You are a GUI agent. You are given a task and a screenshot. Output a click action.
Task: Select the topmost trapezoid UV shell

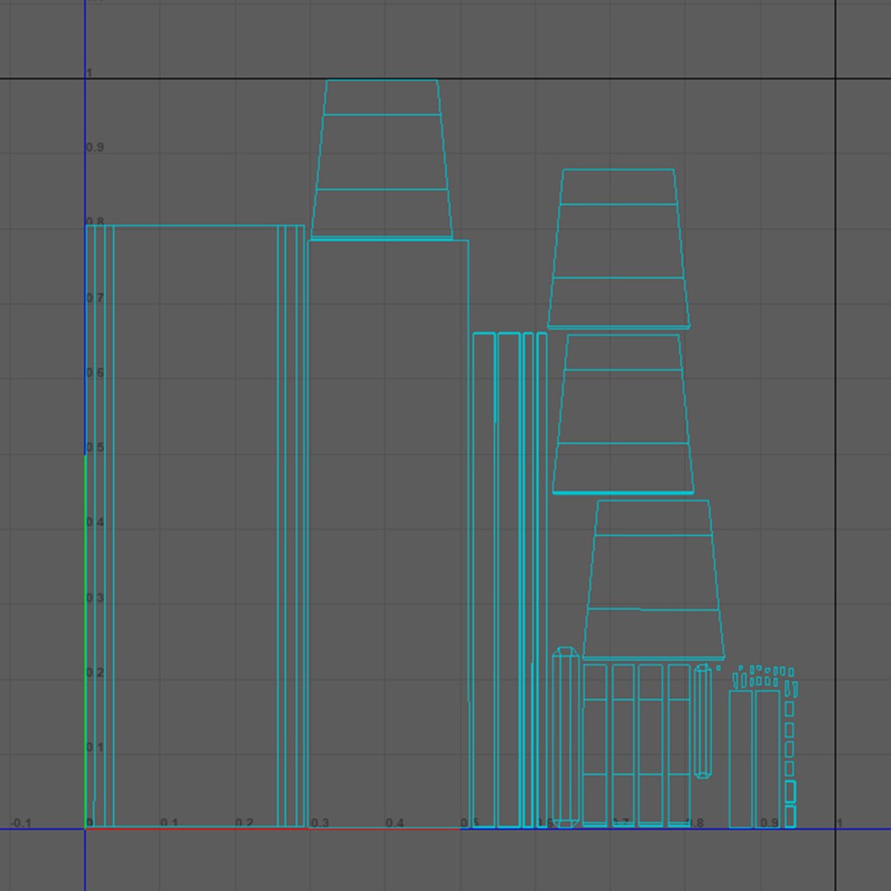tap(382, 159)
